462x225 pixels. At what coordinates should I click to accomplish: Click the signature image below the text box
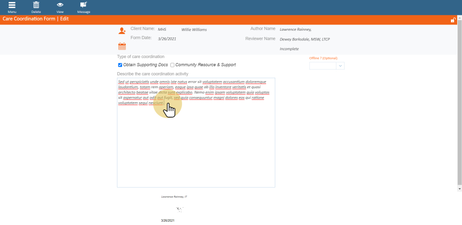[x=180, y=209]
